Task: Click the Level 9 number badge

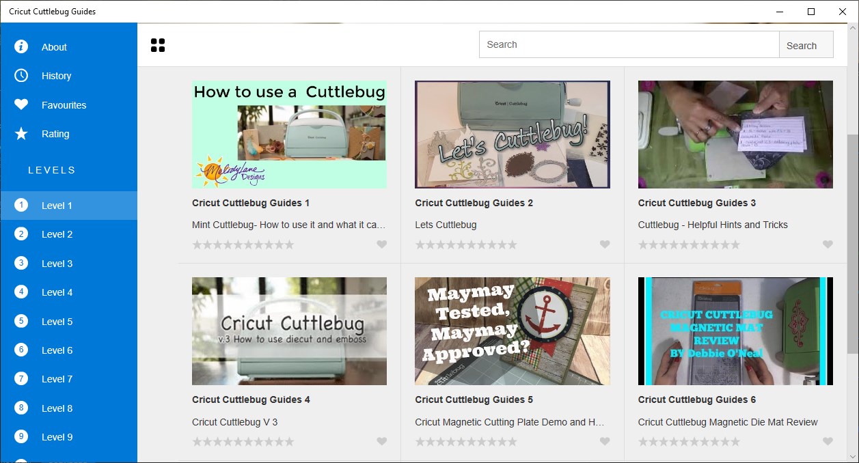Action: click(21, 436)
